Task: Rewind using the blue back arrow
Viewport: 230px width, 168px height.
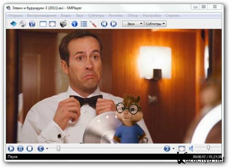Action: click(x=40, y=149)
